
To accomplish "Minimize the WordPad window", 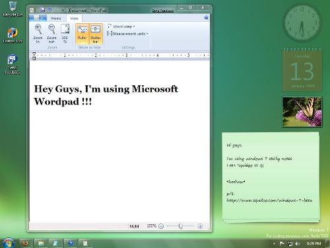I will (181, 8).
